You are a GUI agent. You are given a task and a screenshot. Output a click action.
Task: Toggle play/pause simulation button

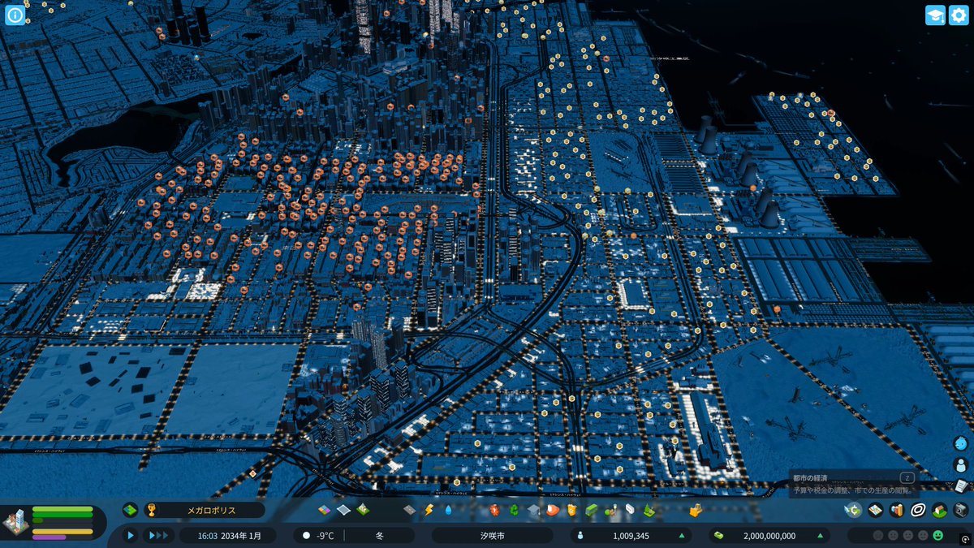click(130, 536)
